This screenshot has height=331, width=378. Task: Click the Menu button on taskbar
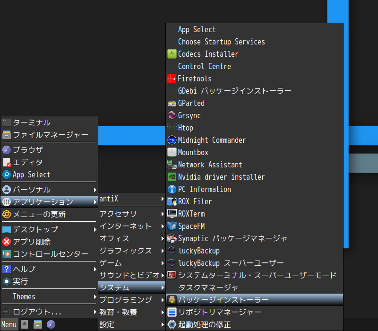click(x=9, y=324)
